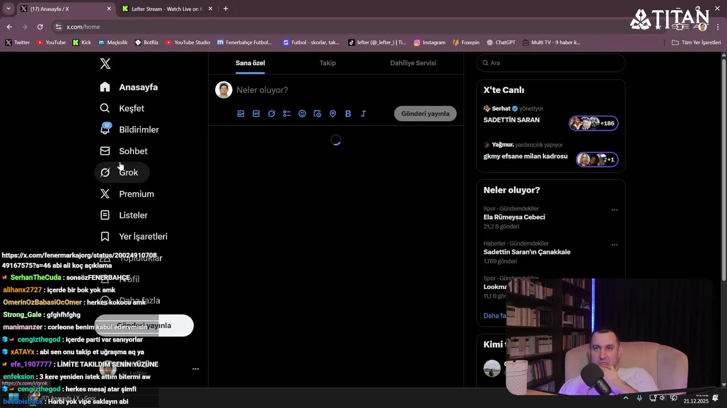This screenshot has width=727, height=408.
Task: Open Tüm Yer İşaretleri bookmarks folder
Action: click(x=696, y=42)
